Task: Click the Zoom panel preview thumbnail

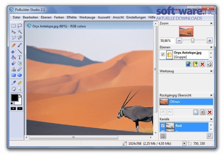Action: tap(186, 31)
